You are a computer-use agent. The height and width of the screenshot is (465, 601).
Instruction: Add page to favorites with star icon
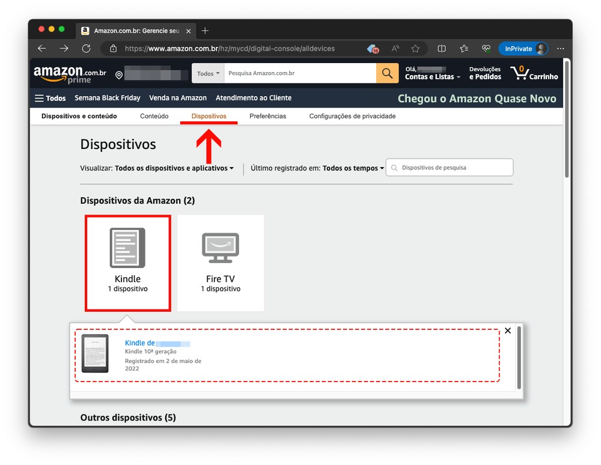(x=415, y=49)
